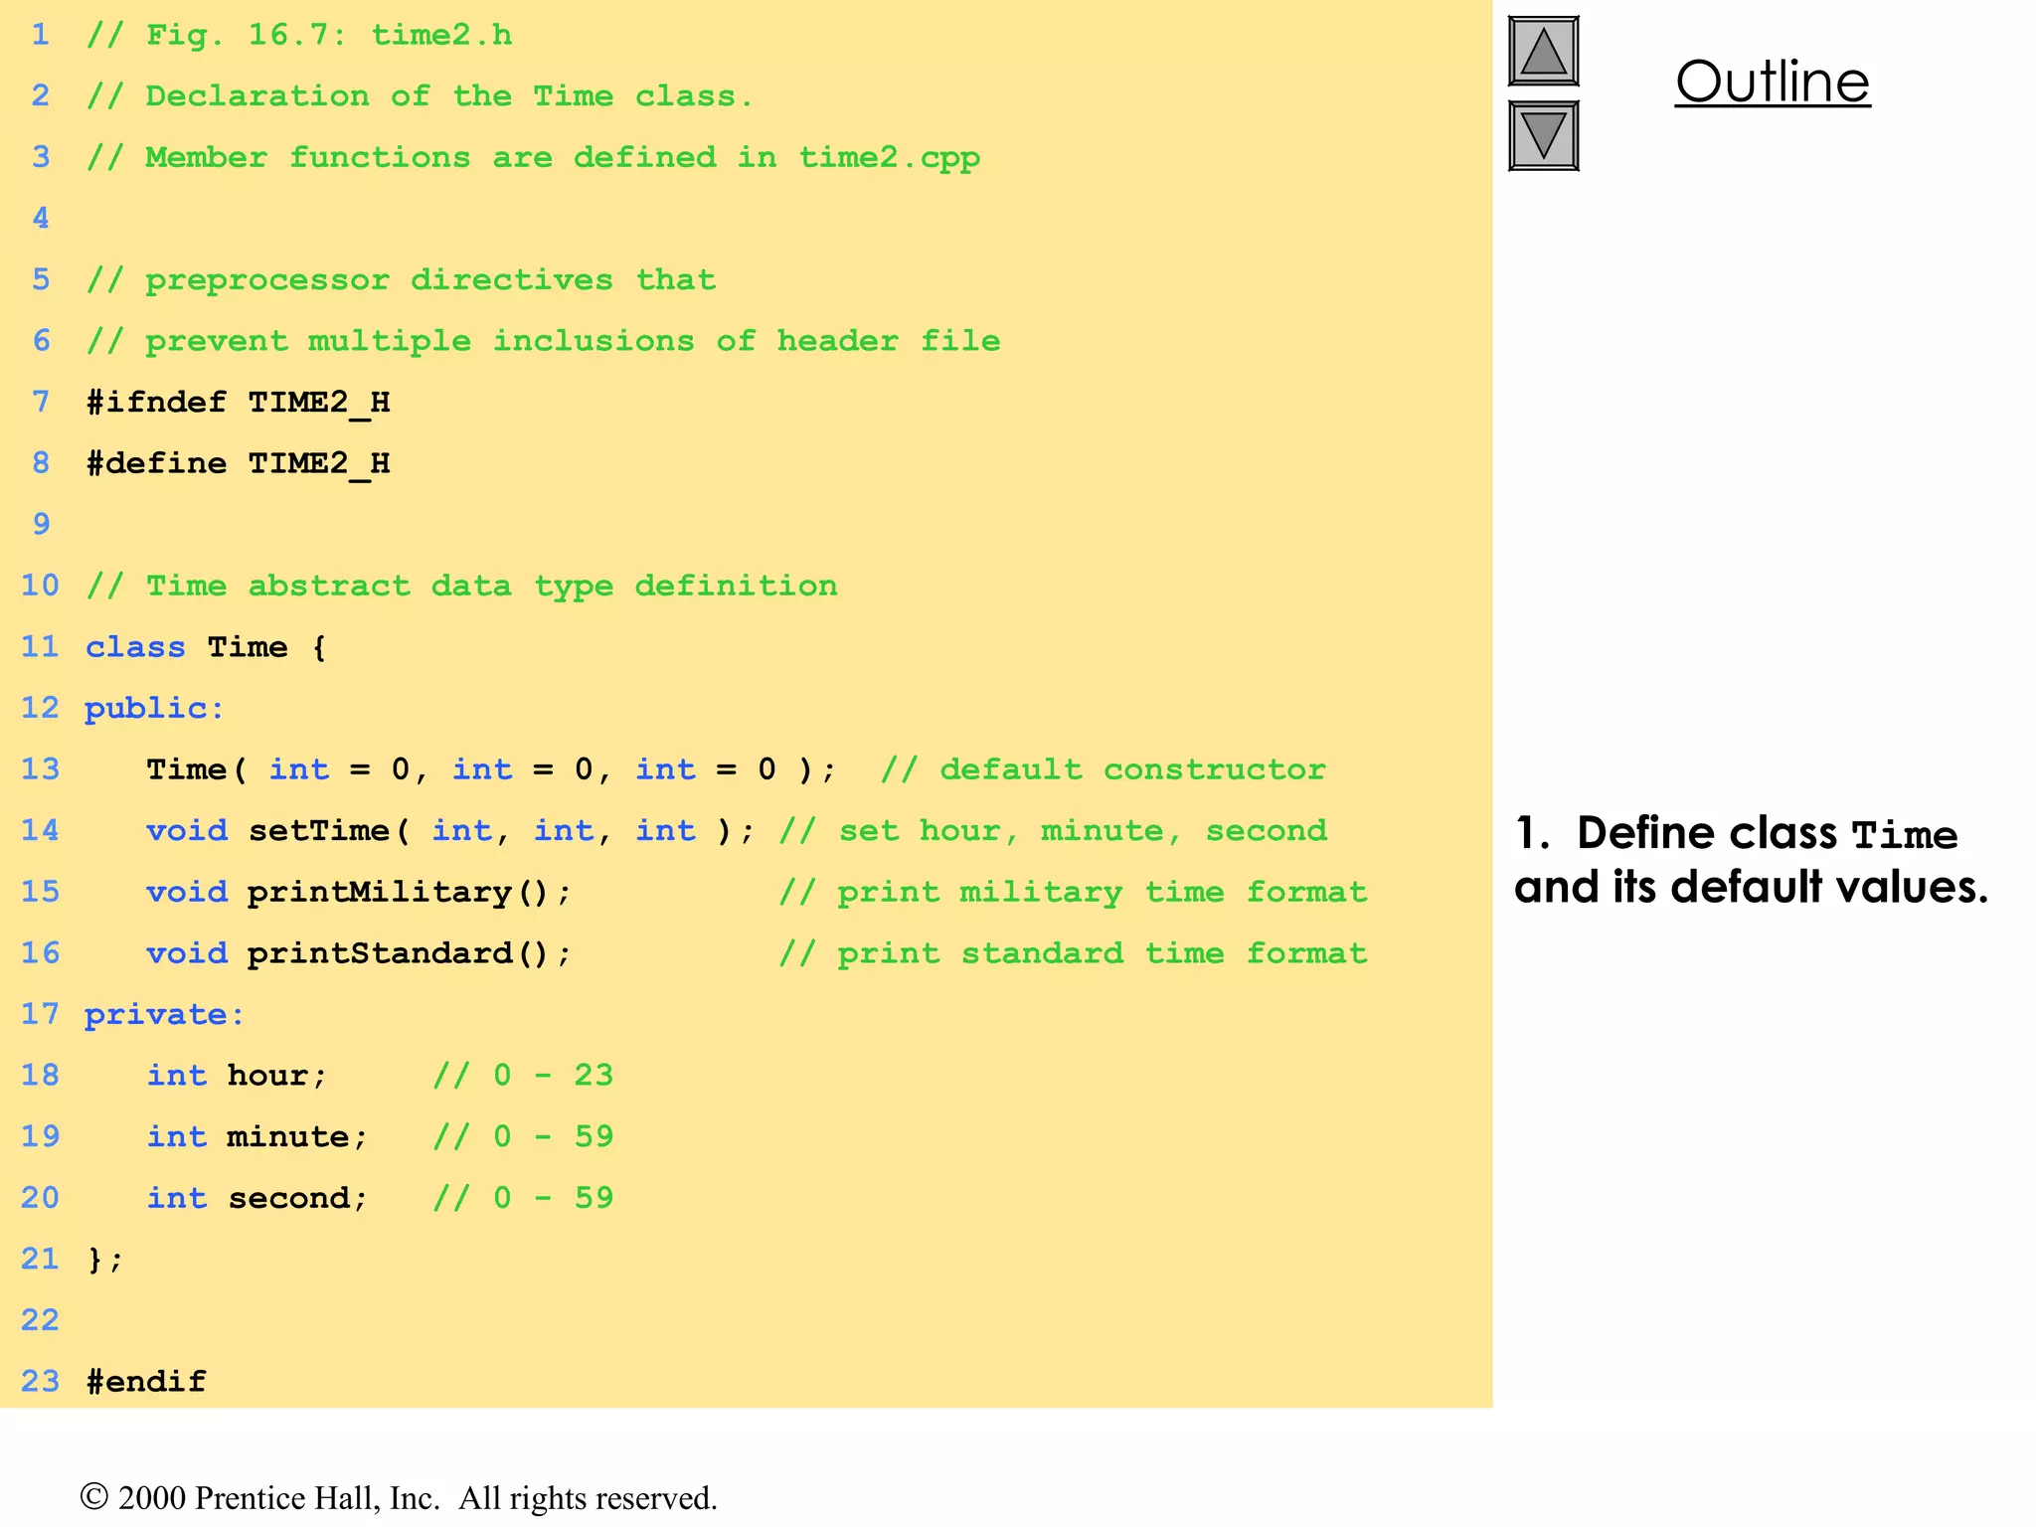Image resolution: width=2036 pixels, height=1527 pixels.
Task: Click the 'class Time {' line
Action: (x=206, y=647)
